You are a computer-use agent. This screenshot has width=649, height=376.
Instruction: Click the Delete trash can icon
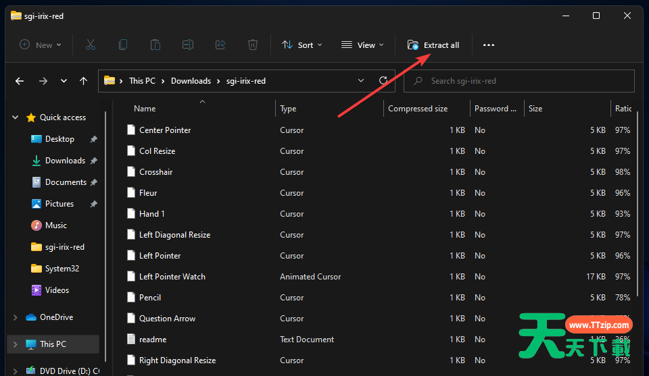[x=253, y=45]
